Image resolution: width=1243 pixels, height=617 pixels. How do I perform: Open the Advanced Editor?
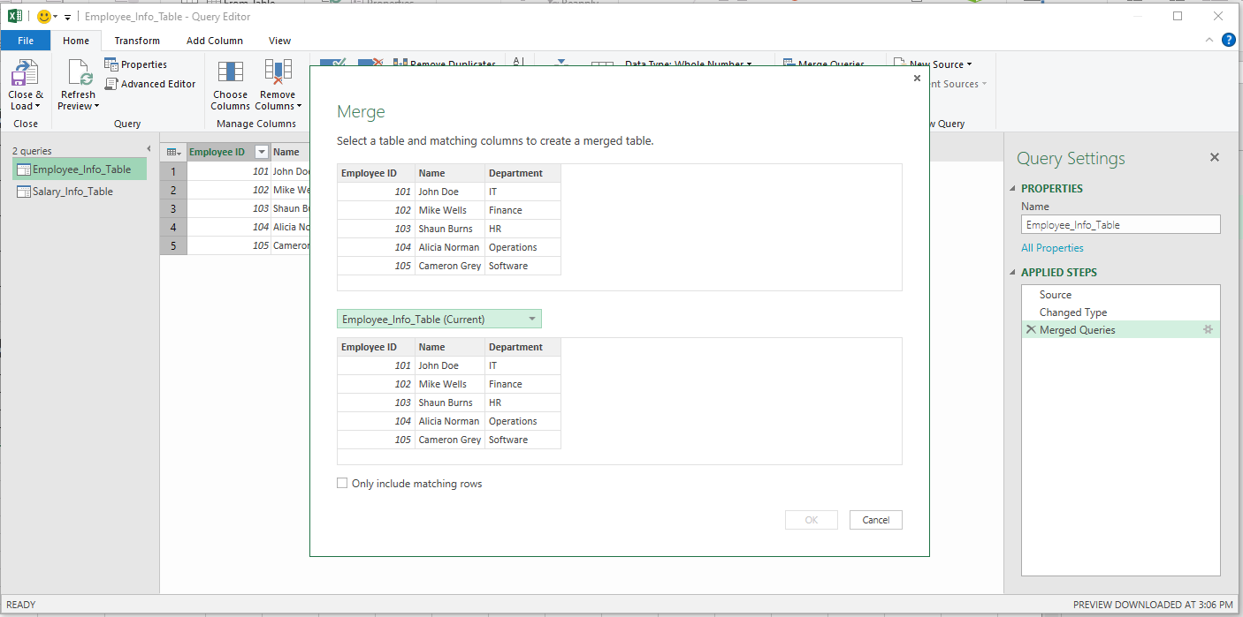(x=150, y=84)
